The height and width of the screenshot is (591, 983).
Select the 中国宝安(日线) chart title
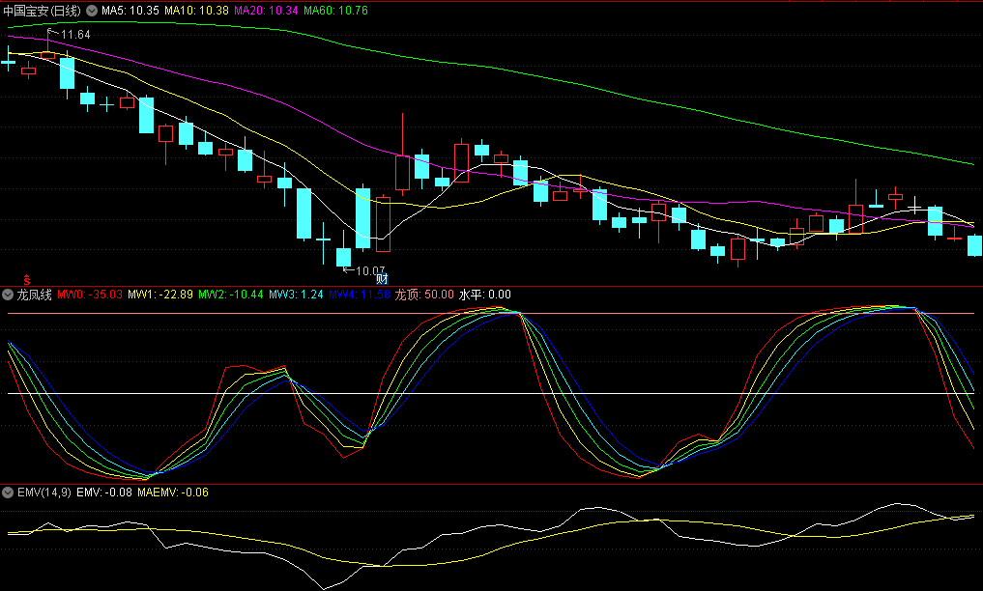point(42,11)
